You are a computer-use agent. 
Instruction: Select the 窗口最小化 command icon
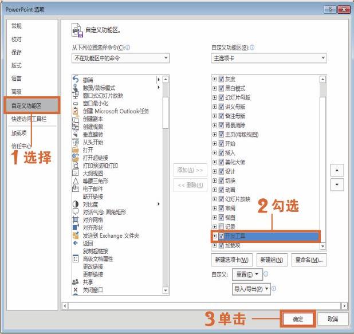[76, 104]
